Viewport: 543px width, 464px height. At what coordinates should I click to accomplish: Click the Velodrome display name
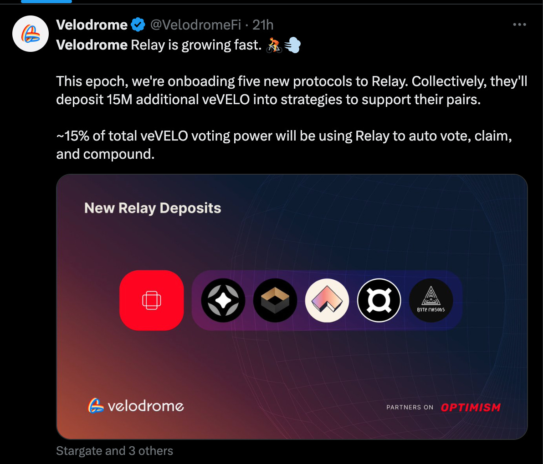pos(92,25)
